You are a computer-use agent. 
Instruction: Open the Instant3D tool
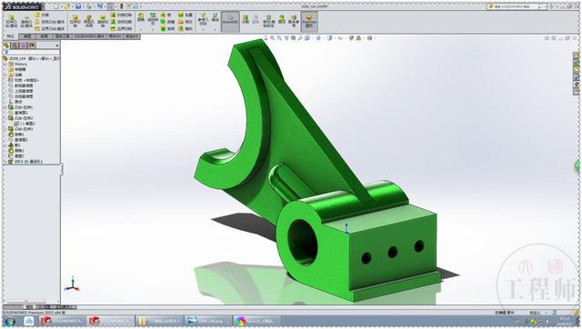point(230,20)
